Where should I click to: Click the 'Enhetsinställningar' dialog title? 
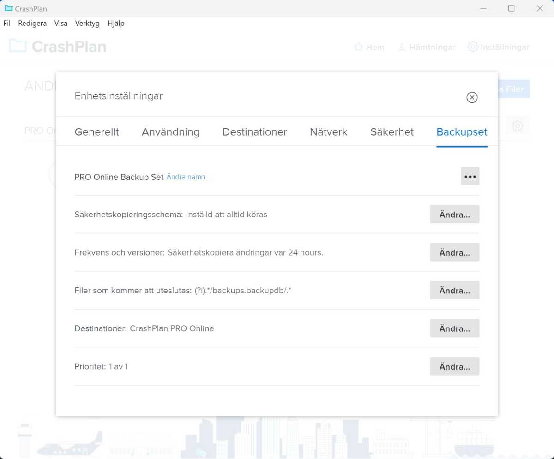pos(119,96)
